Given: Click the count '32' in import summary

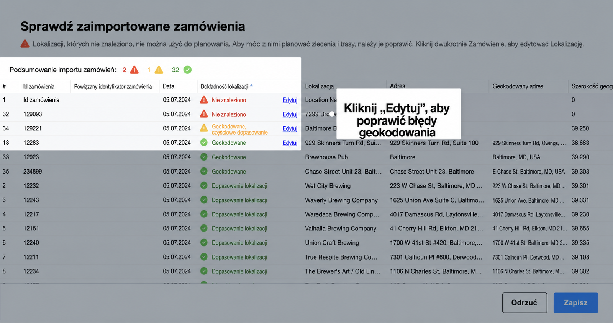Looking at the screenshot, I should coord(175,70).
